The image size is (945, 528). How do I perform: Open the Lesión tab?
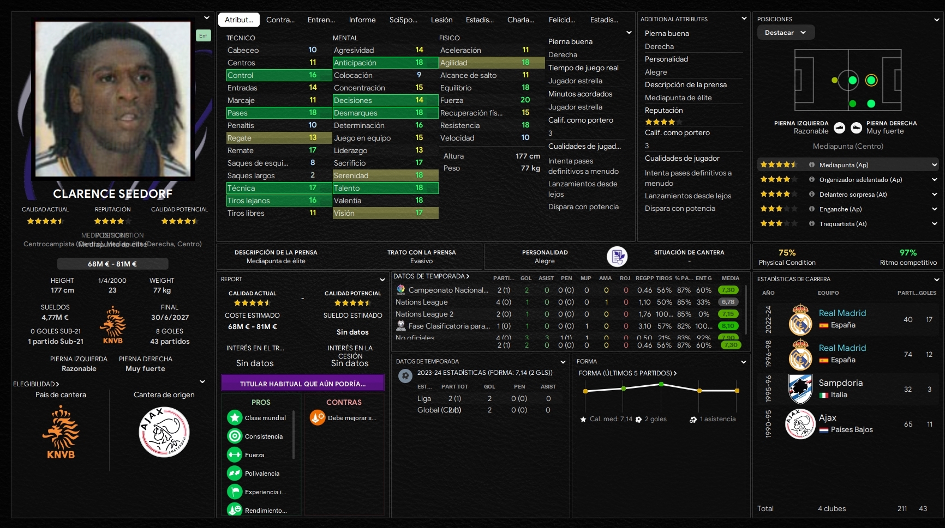click(x=442, y=20)
